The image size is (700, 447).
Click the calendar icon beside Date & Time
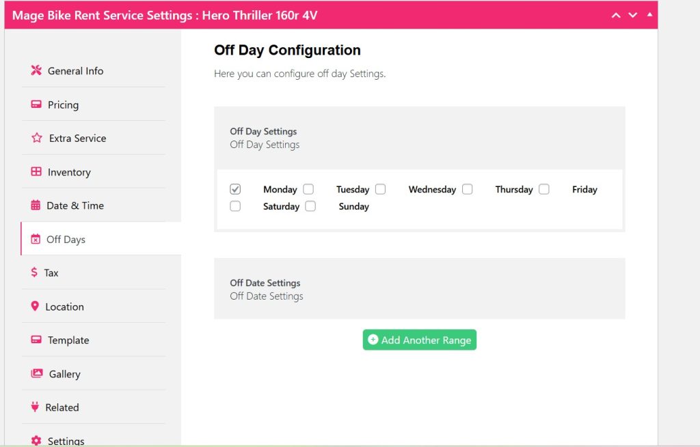pos(36,205)
